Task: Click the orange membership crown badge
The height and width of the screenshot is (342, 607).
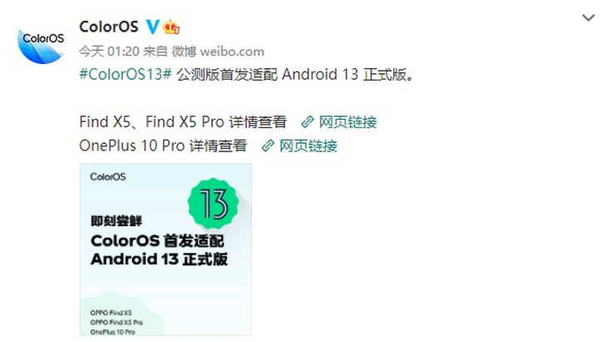Action: click(x=171, y=27)
